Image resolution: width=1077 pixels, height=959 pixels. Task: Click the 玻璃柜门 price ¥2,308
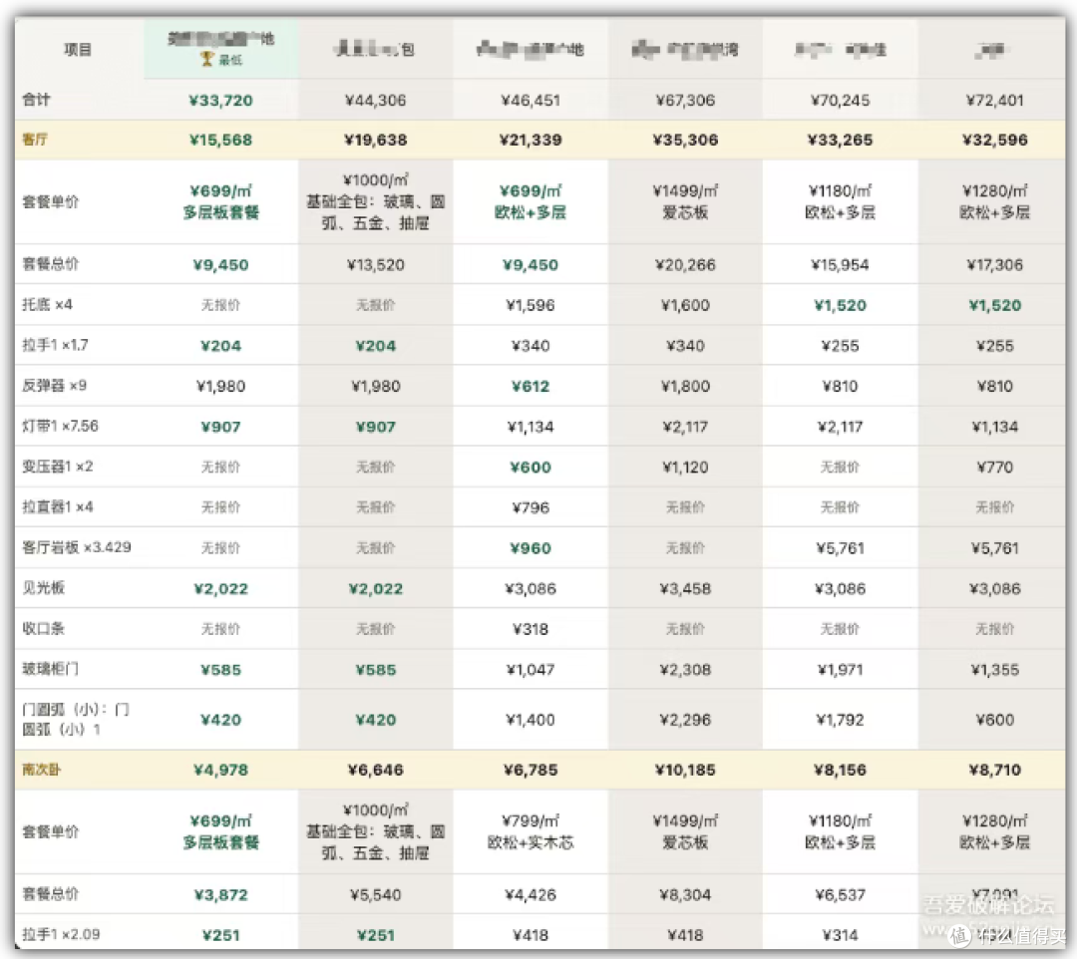point(685,670)
